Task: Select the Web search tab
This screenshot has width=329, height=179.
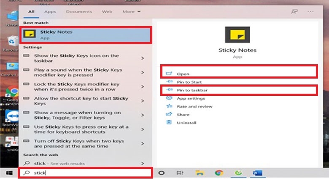Action: click(107, 12)
